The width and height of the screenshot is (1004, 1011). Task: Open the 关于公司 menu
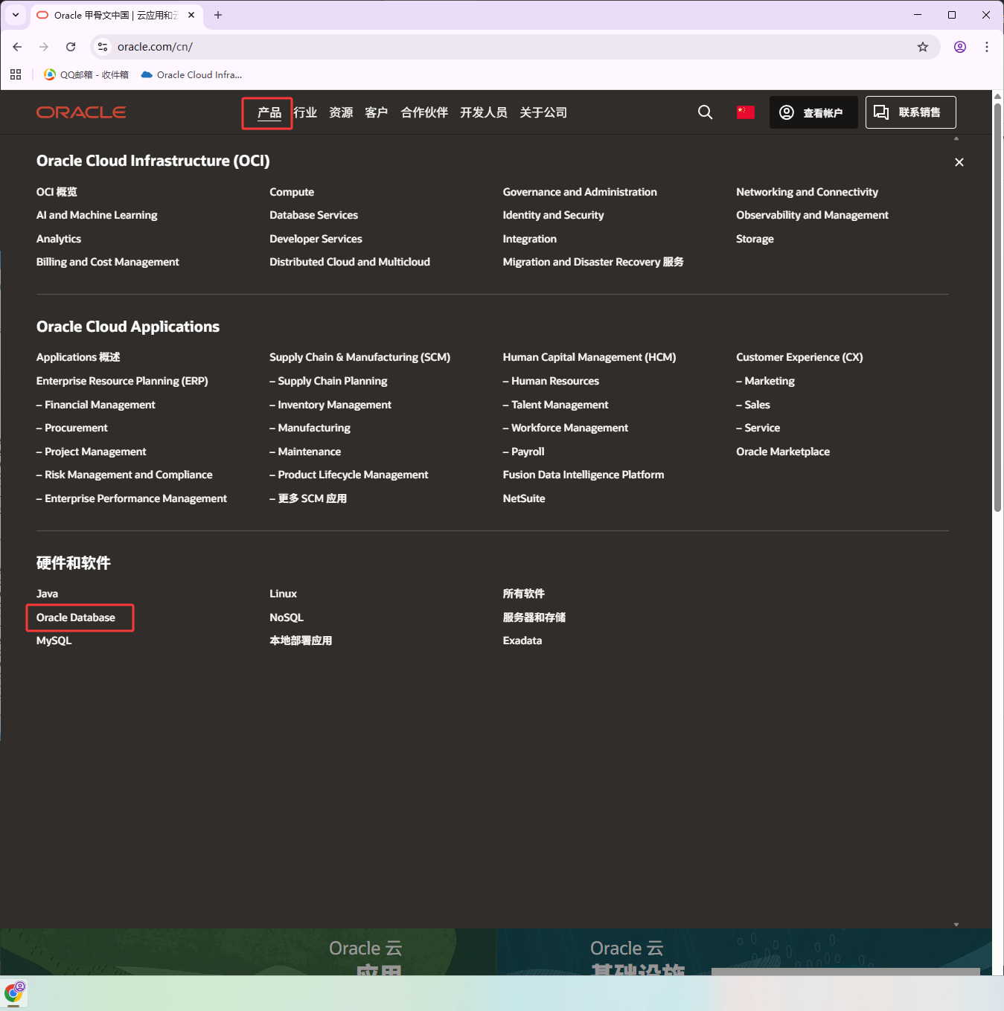(543, 112)
